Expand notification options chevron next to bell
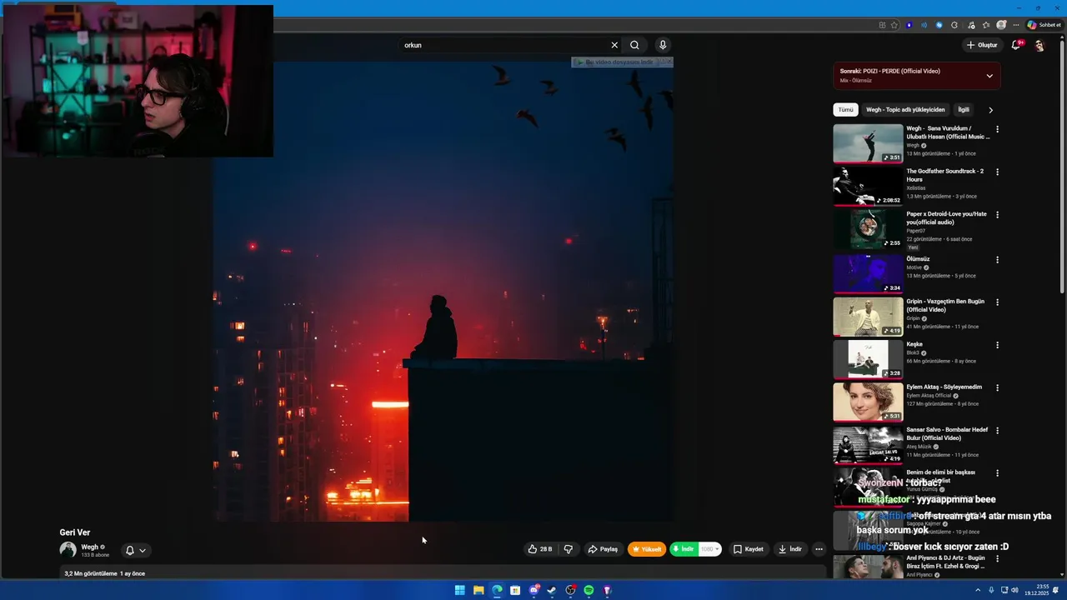The height and width of the screenshot is (600, 1067). (x=143, y=550)
